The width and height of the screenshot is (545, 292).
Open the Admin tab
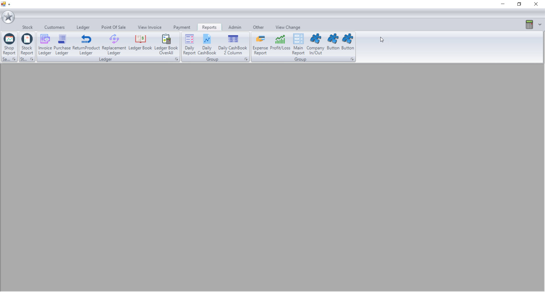235,27
